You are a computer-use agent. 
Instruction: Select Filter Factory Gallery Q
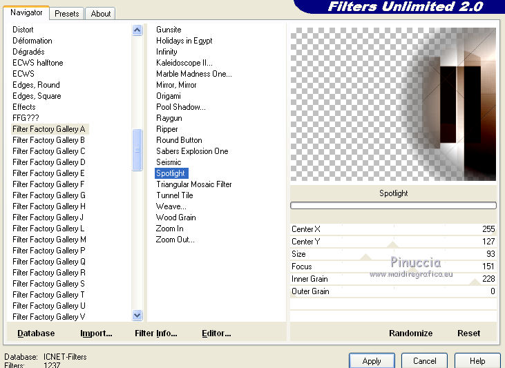48,262
